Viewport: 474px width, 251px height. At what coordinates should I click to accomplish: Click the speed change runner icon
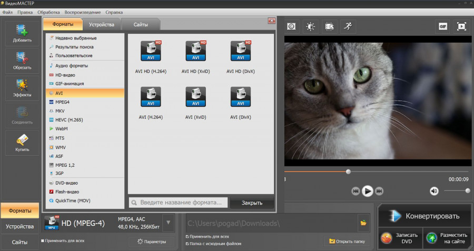tap(347, 26)
